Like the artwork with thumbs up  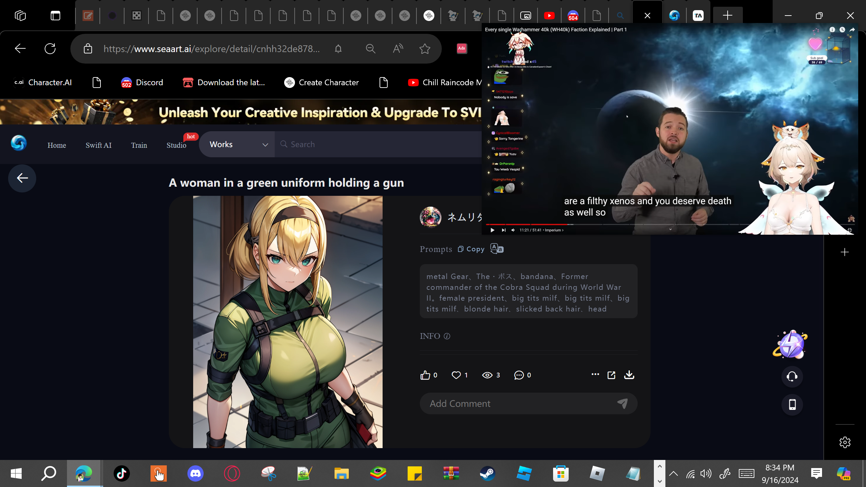[425, 375]
